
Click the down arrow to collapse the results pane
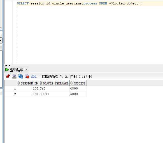click(x=10, y=66)
